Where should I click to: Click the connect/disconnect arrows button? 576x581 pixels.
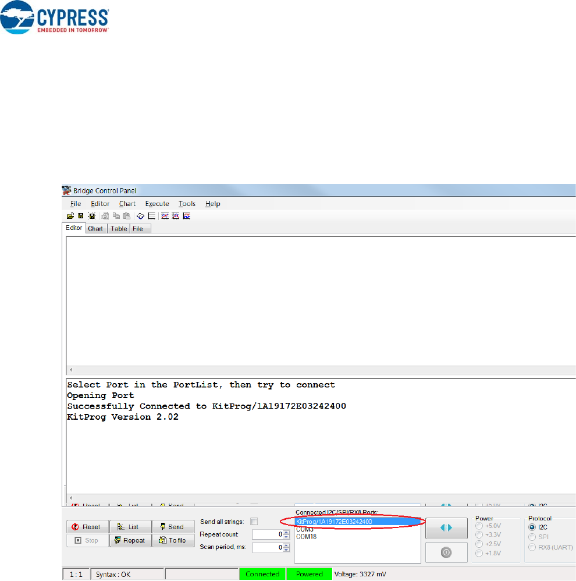(x=446, y=527)
